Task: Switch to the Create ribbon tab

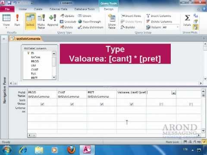Action: click(38, 9)
